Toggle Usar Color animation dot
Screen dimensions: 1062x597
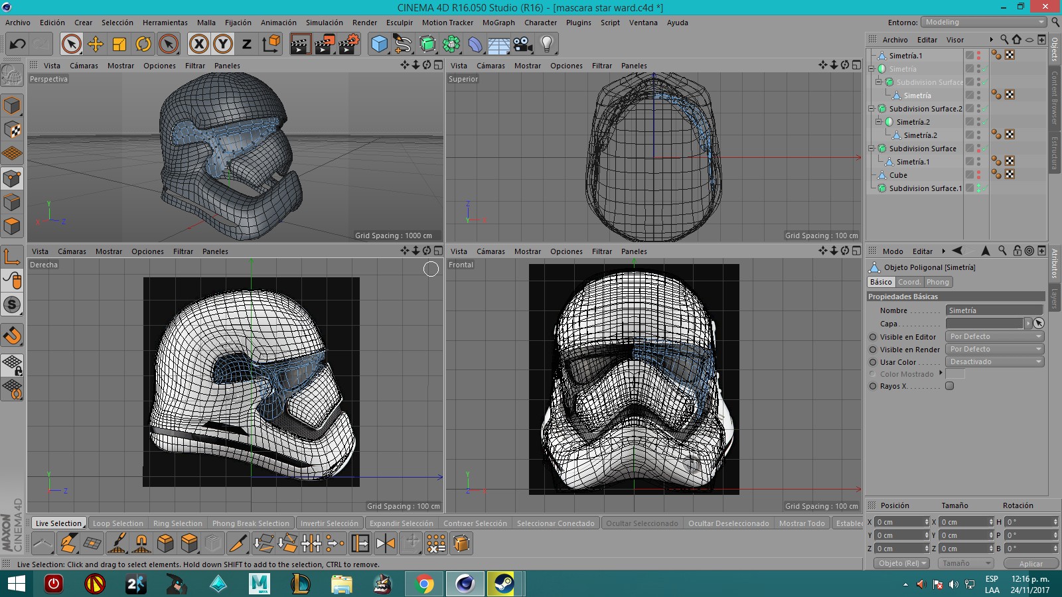pyautogui.click(x=873, y=362)
